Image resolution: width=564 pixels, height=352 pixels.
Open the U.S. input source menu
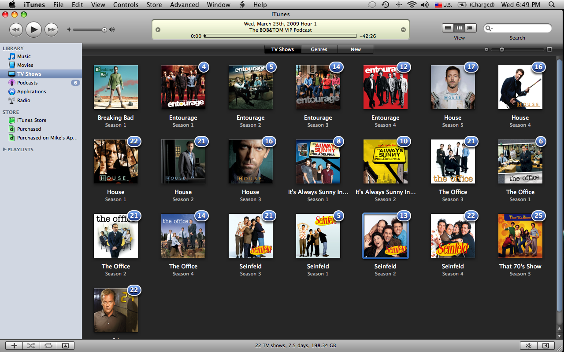click(x=443, y=5)
